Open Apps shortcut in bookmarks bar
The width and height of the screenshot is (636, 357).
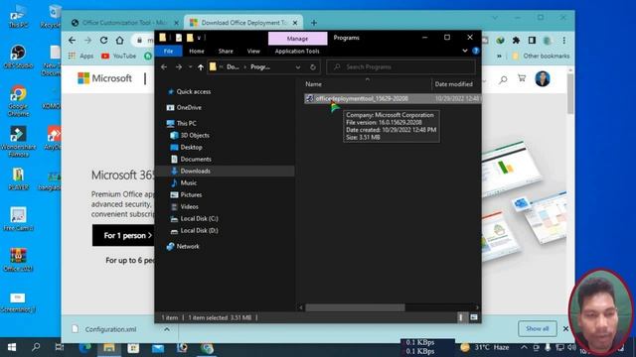tap(81, 56)
